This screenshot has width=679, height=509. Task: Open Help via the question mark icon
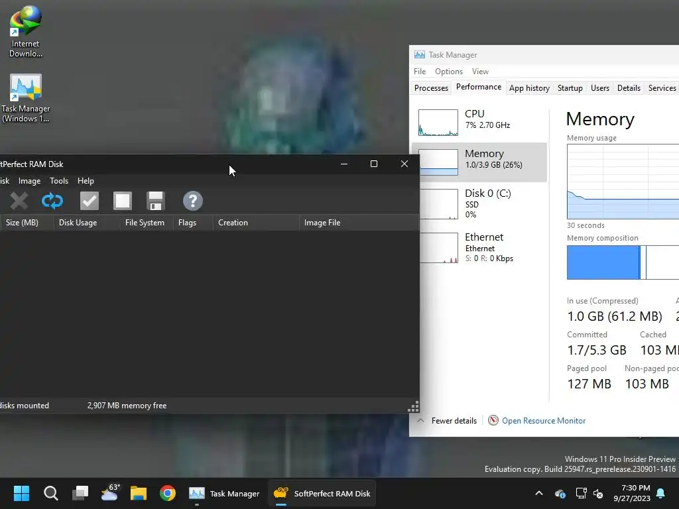click(193, 201)
